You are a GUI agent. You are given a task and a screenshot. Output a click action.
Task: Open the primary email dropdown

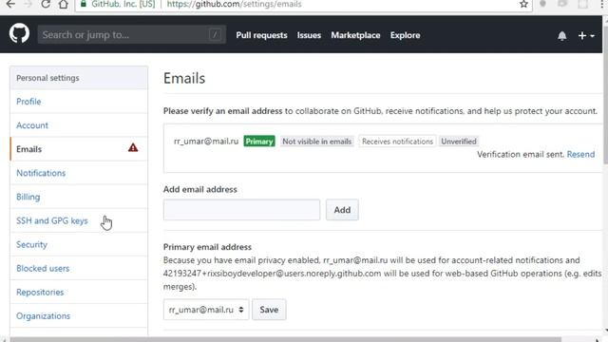pos(206,310)
